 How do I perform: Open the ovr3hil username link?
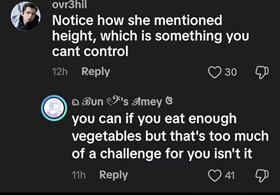[70, 5]
